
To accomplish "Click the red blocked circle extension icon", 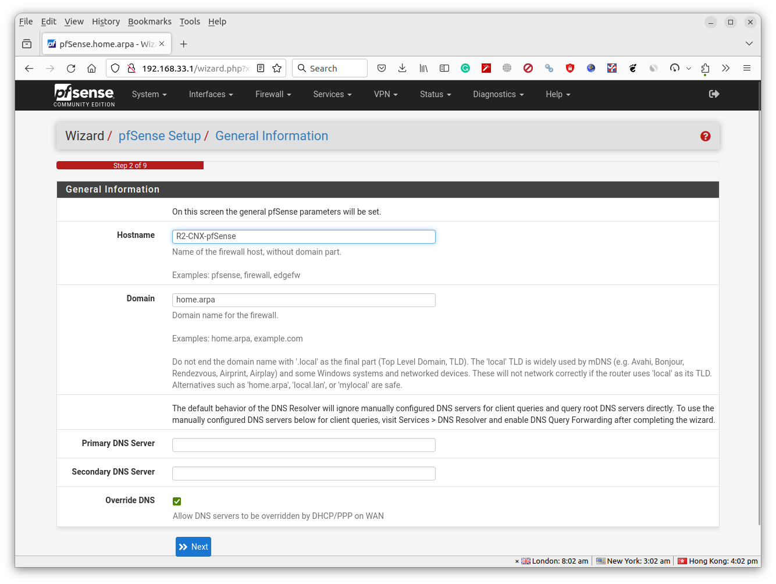I will (528, 68).
